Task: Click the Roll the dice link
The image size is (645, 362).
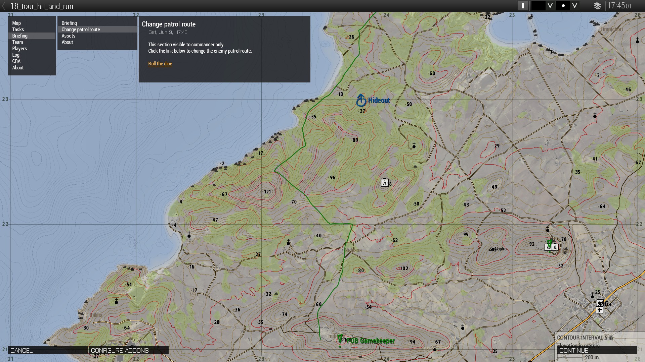Action: 160,64
